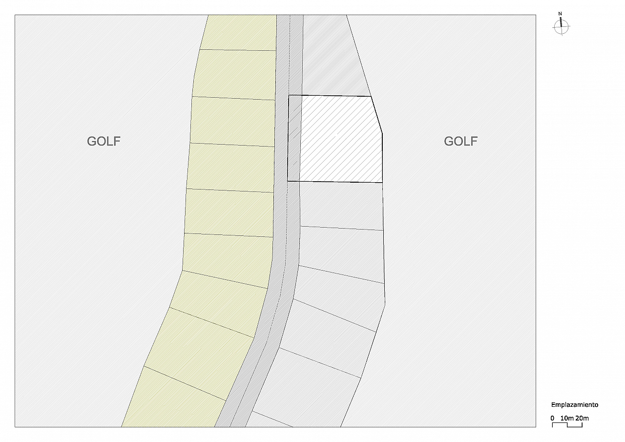This screenshot has width=625, height=442.
Task: Click the left GOLF label
Action: point(104,141)
